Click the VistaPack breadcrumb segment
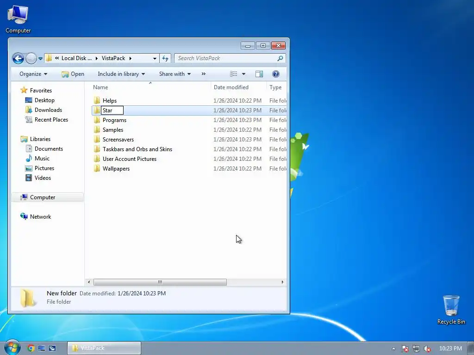The image size is (474, 355). (x=113, y=58)
